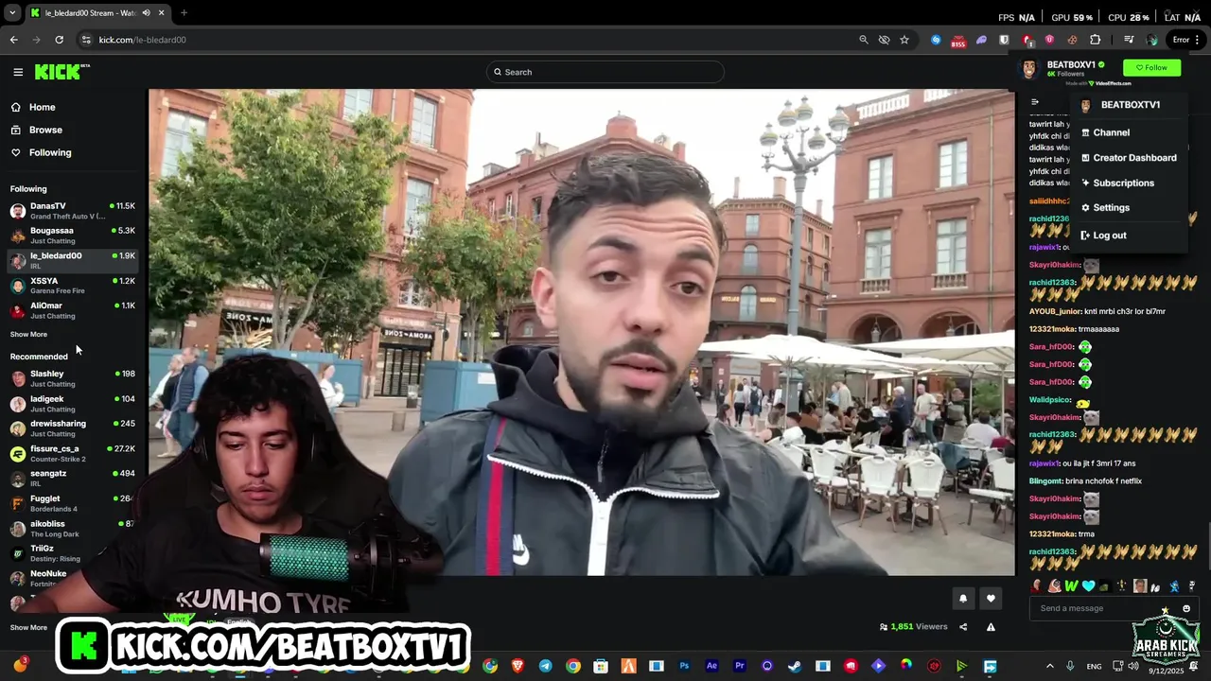Image resolution: width=1211 pixels, height=681 pixels.
Task: Click the W emote in quick bar
Action: point(1071,586)
